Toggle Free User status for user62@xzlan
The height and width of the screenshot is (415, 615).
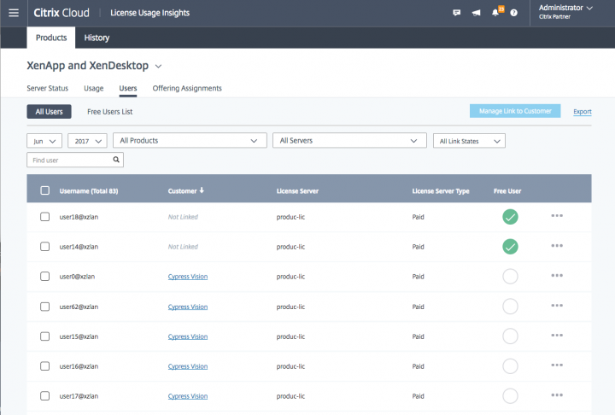pyautogui.click(x=510, y=307)
